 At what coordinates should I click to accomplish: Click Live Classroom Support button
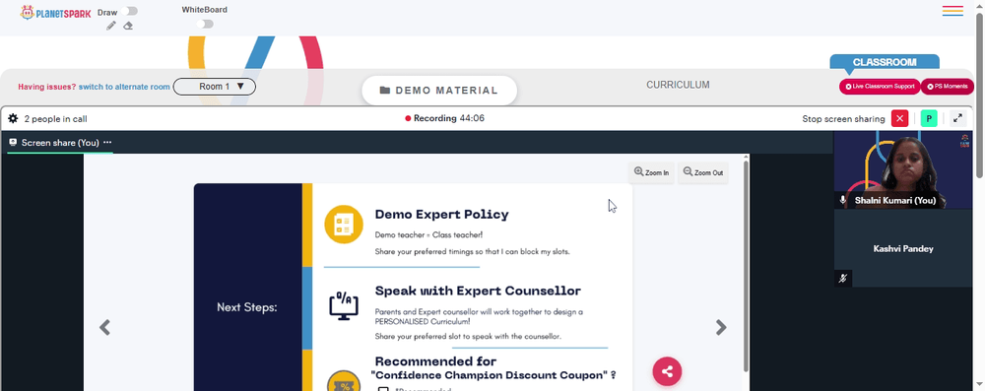(x=880, y=87)
